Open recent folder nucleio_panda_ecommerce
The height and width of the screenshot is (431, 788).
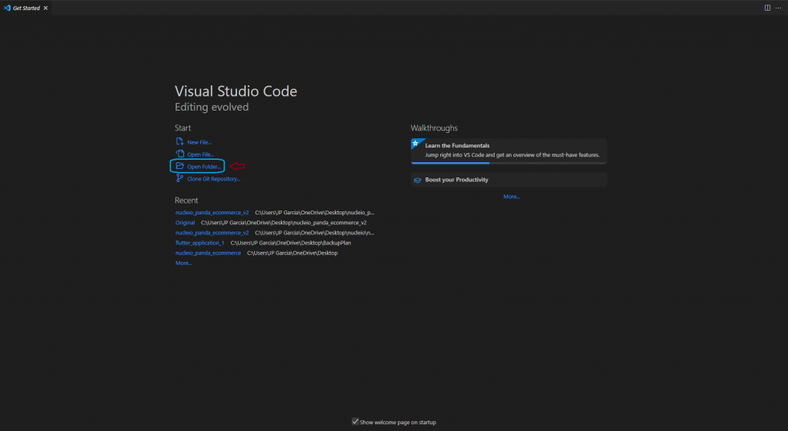[x=208, y=253]
